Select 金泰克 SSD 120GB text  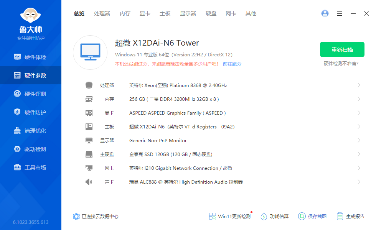pyautogui.click(x=171, y=154)
